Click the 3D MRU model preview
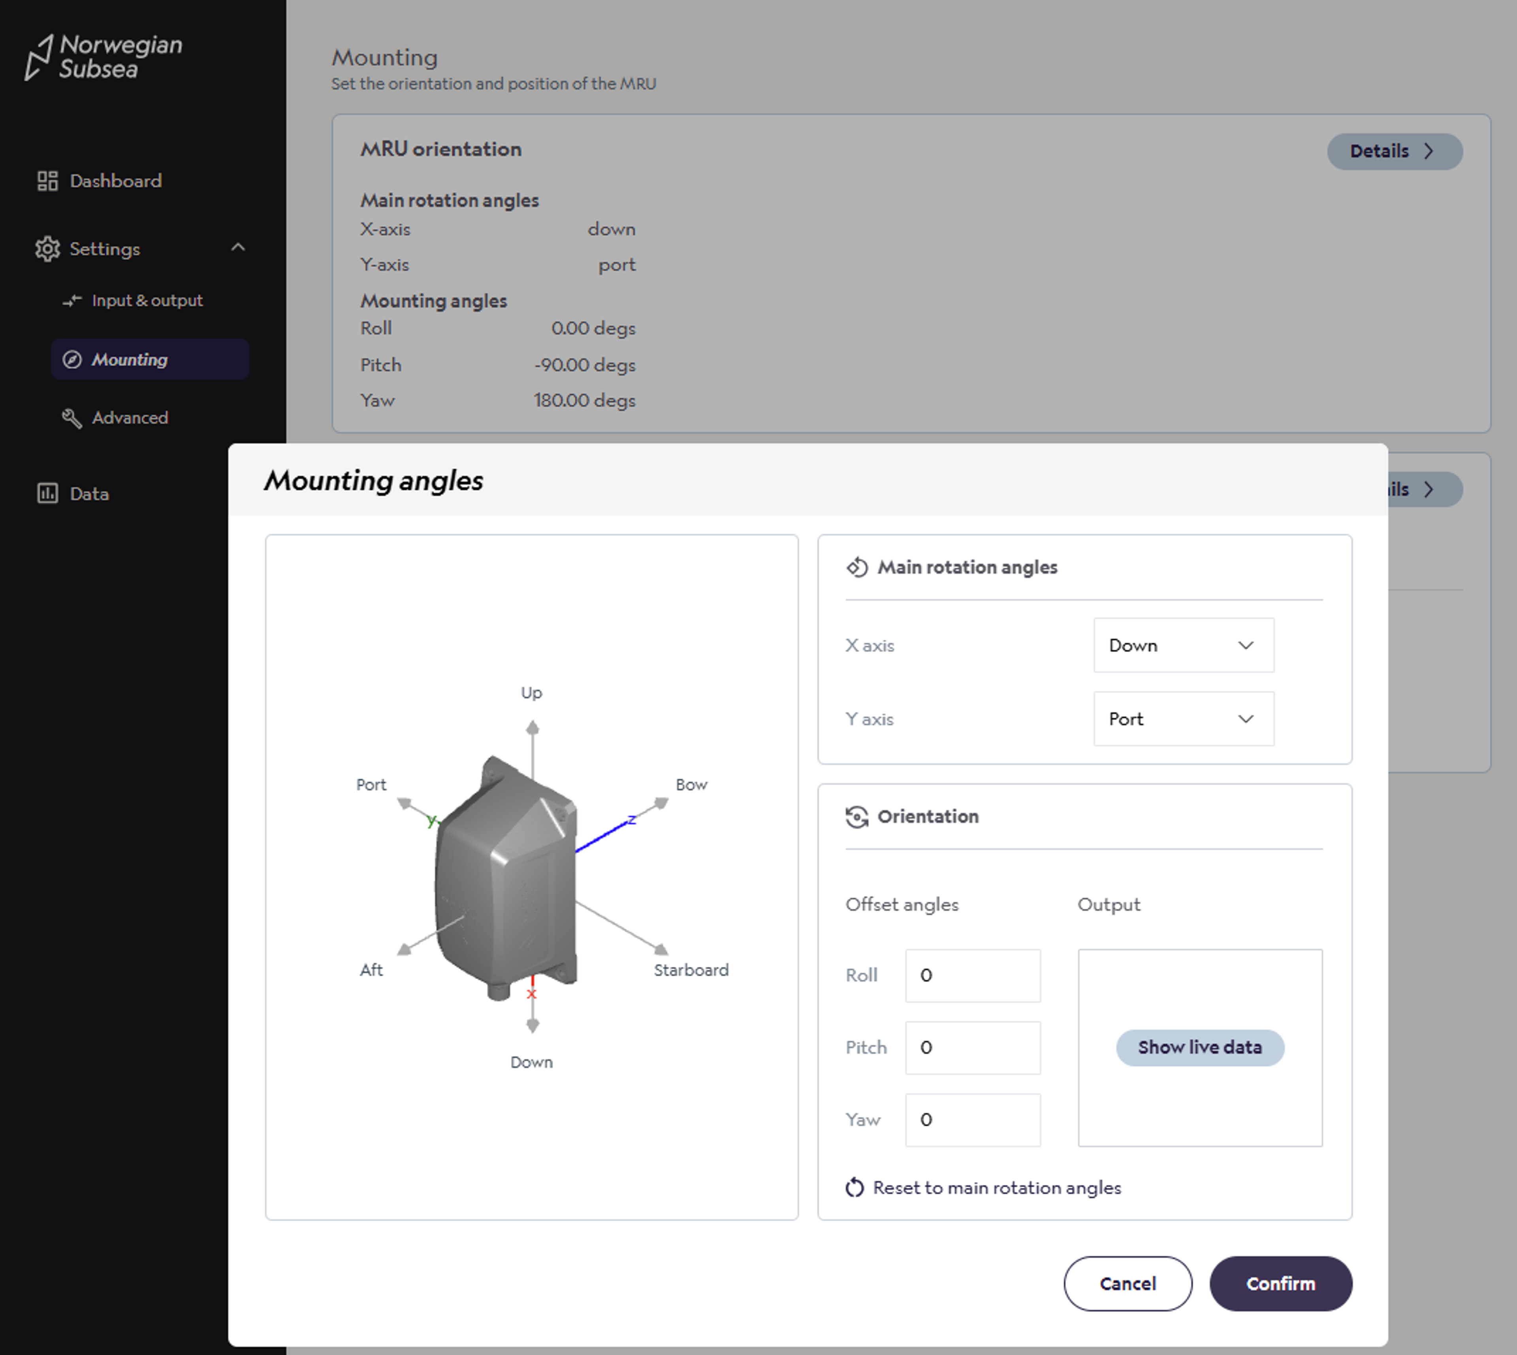1517x1355 pixels. tap(506, 878)
